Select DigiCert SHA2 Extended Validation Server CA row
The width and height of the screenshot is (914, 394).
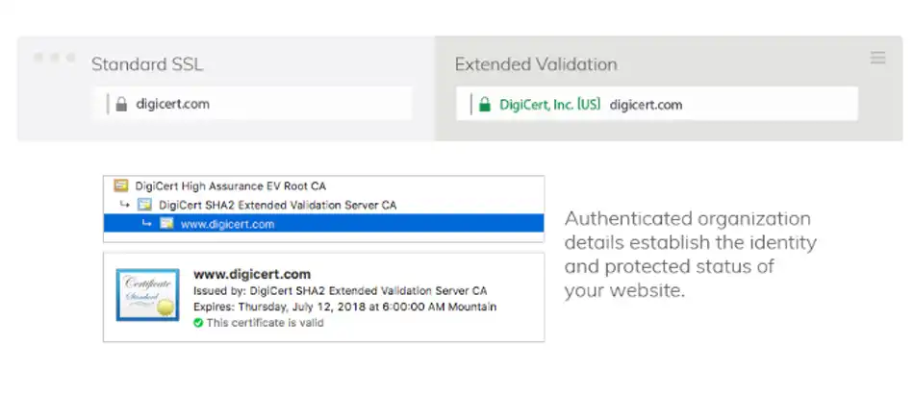pyautogui.click(x=277, y=205)
